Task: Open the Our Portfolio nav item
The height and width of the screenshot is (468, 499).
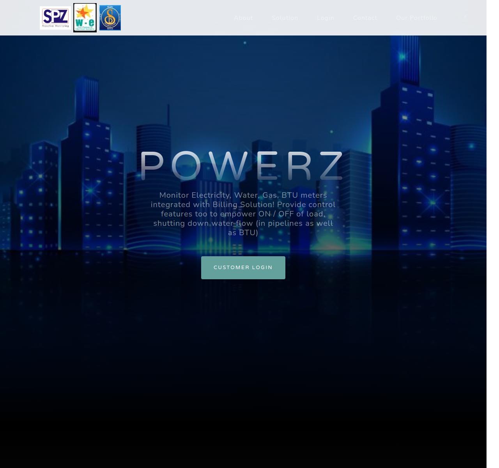Action: [x=416, y=18]
